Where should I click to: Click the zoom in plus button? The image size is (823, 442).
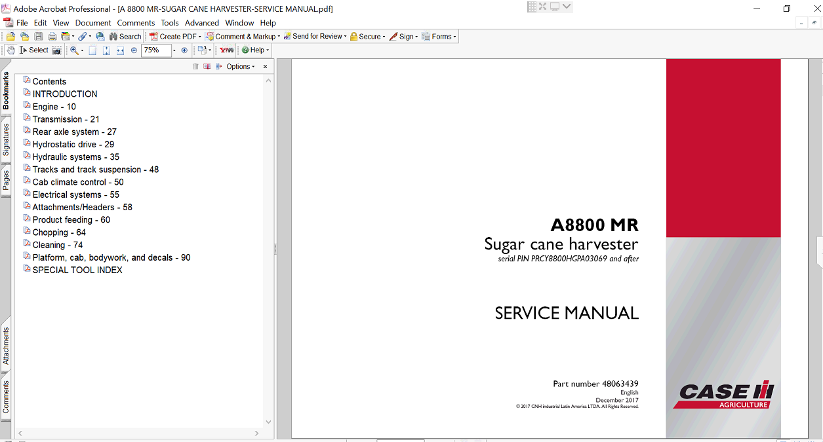pyautogui.click(x=184, y=50)
